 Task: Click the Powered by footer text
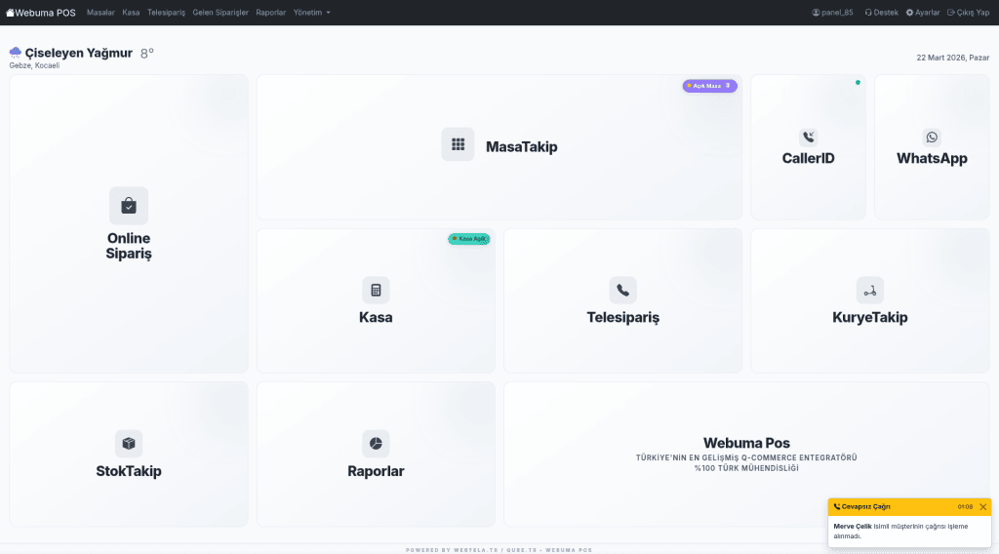(499, 550)
